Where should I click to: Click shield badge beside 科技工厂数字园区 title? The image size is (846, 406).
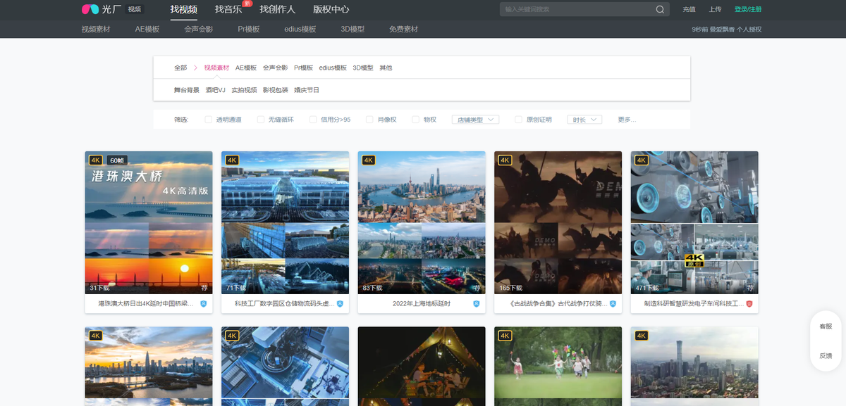click(339, 303)
